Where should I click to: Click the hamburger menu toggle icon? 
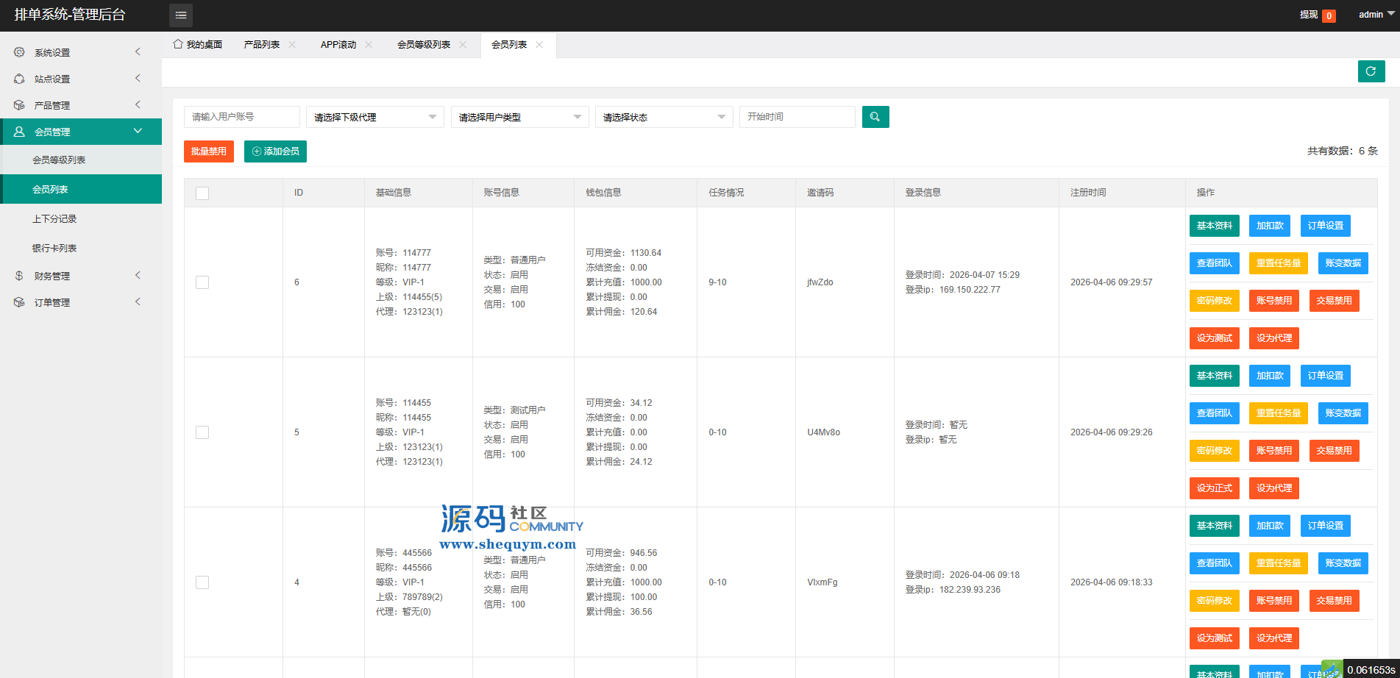click(181, 15)
